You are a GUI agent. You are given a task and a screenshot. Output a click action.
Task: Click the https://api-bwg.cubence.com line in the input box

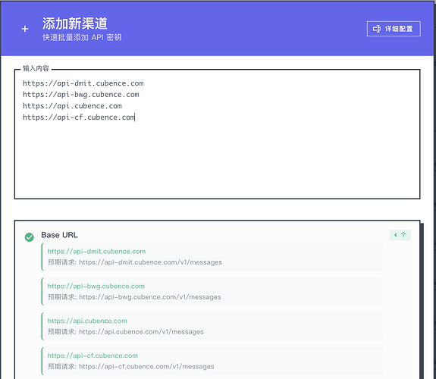tap(81, 95)
